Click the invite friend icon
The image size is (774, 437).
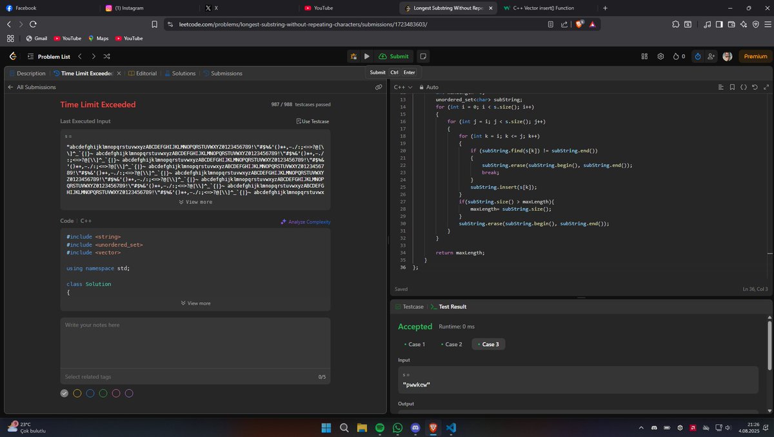(711, 56)
